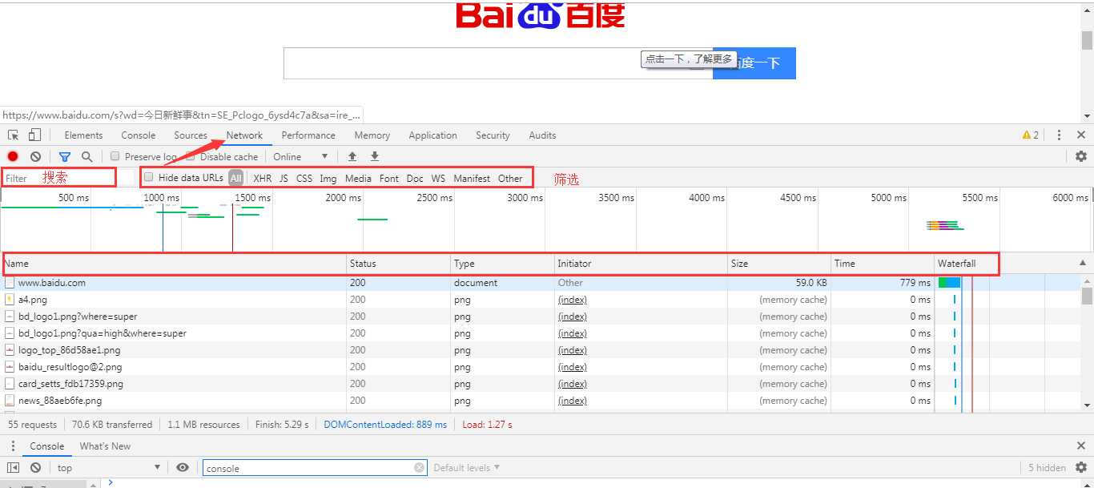Open (index) initiator for news_88aeb6fe.png
The height and width of the screenshot is (488, 1094).
[x=573, y=401]
